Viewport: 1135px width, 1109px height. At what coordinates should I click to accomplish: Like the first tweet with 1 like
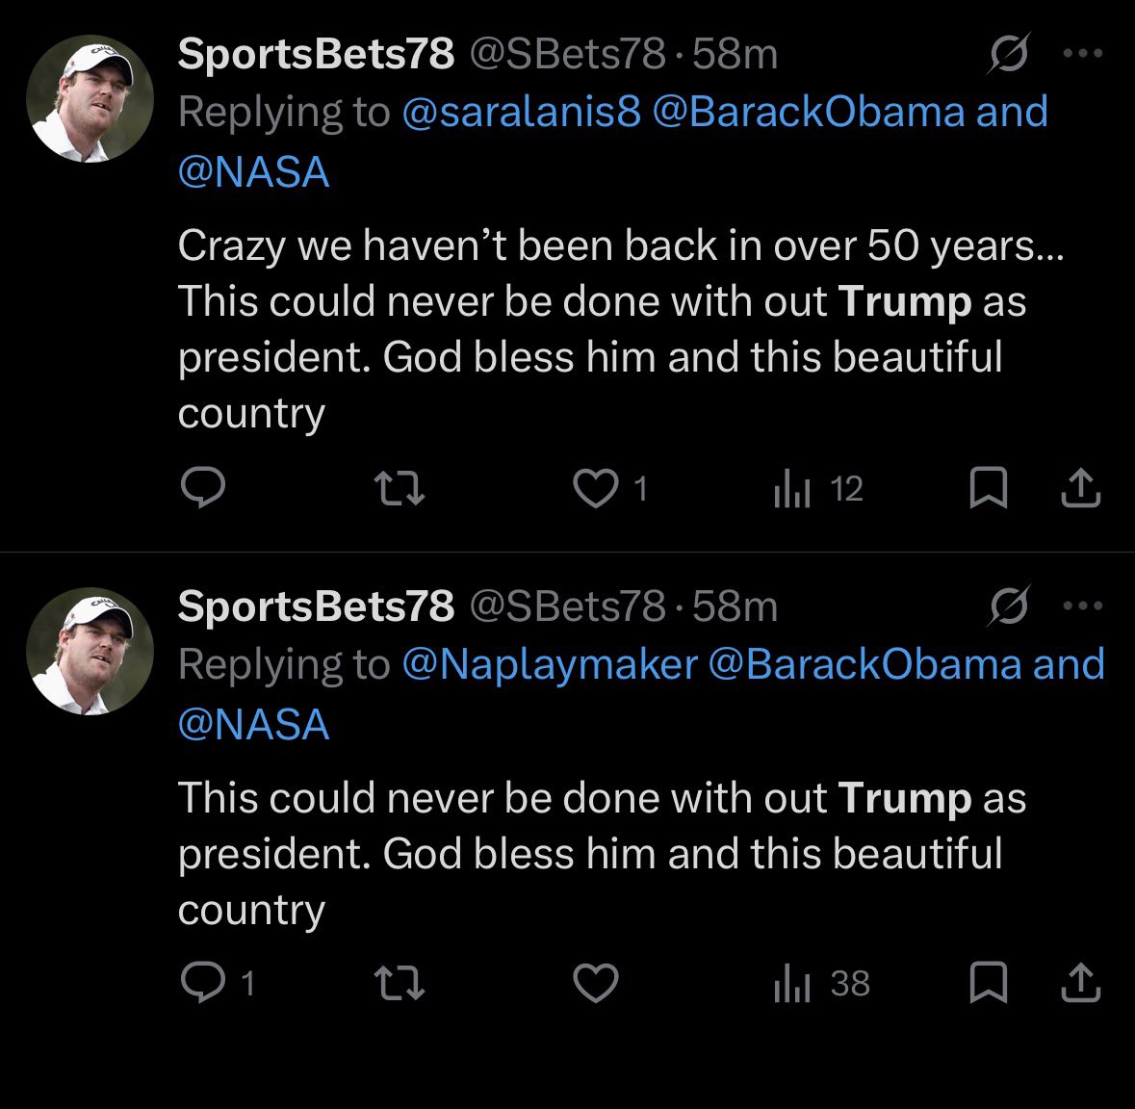point(596,489)
